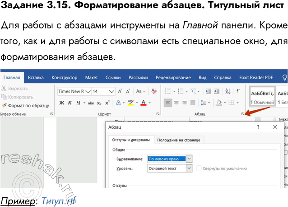Open the Выравнивание alignment dropdown
The image size is (288, 207).
(x=189, y=158)
